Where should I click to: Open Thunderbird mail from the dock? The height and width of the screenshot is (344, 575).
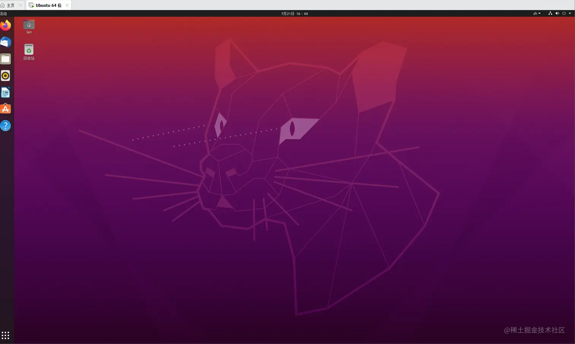point(5,42)
